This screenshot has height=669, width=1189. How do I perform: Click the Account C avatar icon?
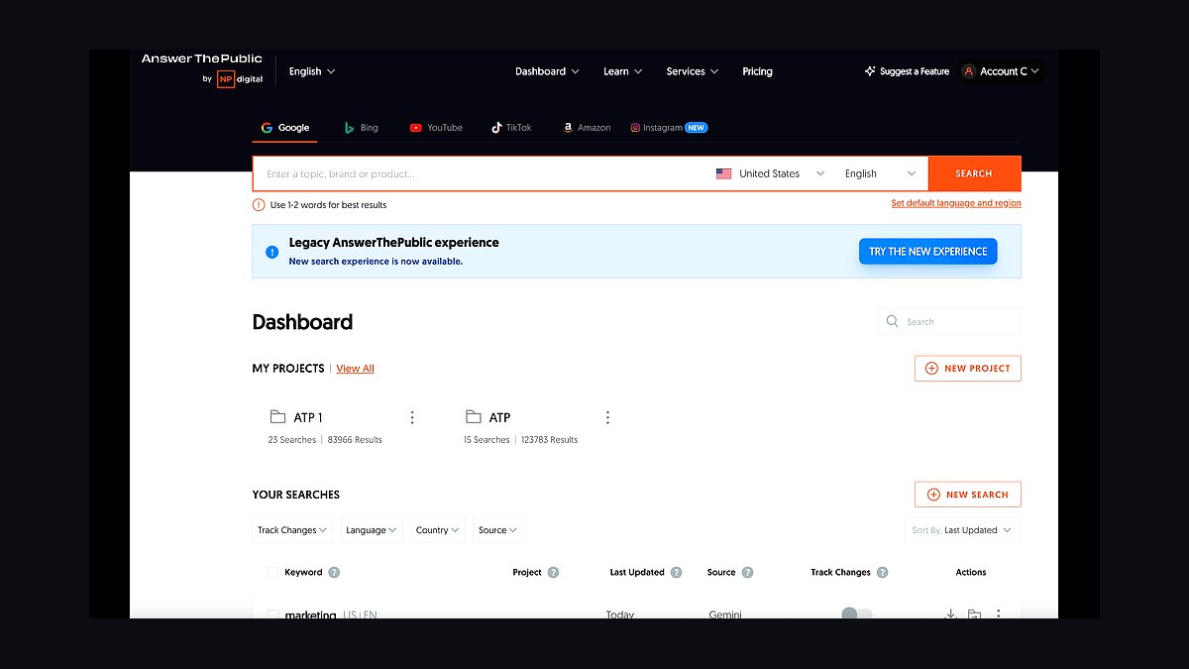click(968, 71)
